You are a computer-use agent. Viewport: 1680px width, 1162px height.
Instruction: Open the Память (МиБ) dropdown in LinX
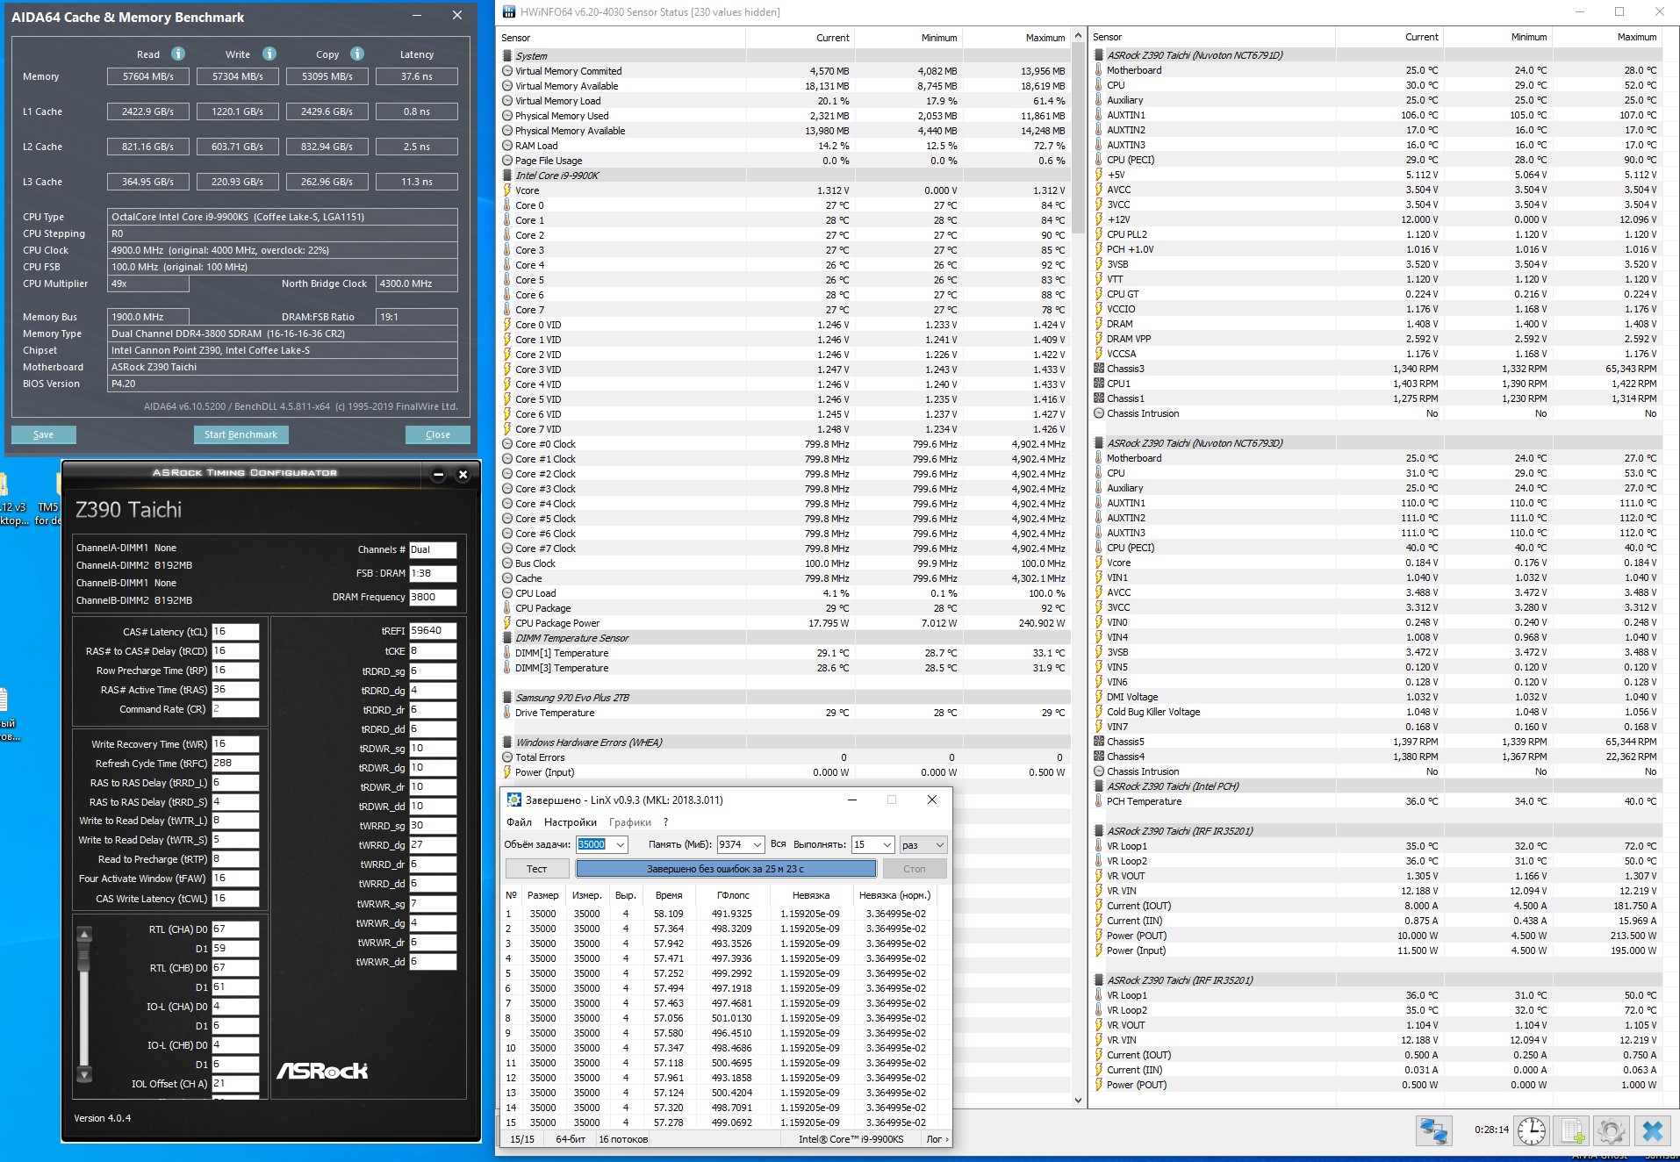[757, 844]
